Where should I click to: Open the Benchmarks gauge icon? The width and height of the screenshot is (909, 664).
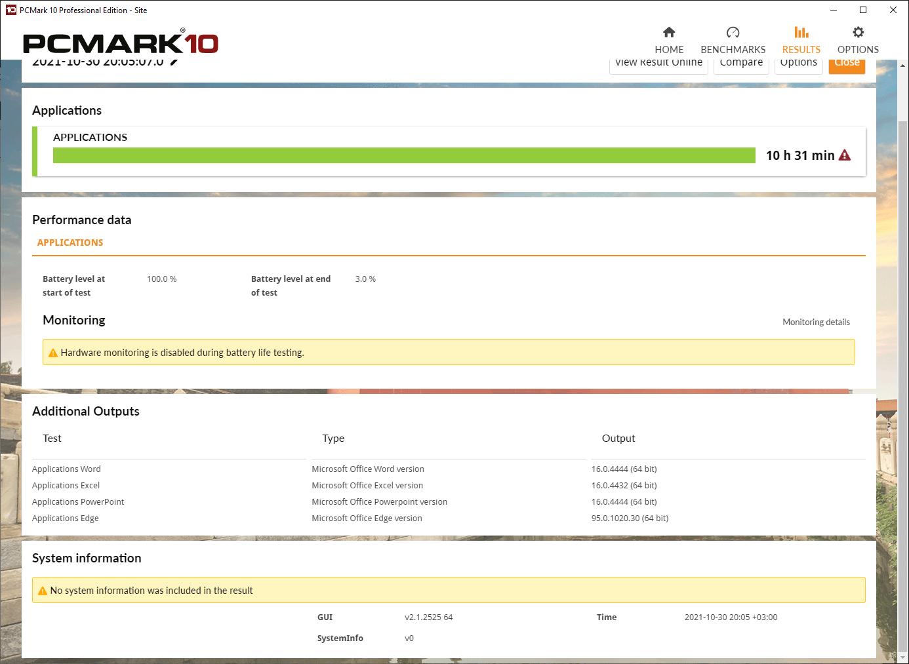pyautogui.click(x=733, y=32)
